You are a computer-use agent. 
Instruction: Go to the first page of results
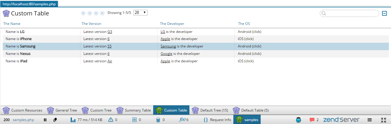83,13
